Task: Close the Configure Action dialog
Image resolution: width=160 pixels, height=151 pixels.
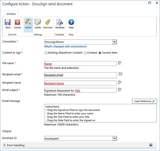Action: 157,3
